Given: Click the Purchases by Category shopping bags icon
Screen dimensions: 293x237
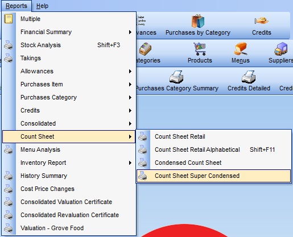Looking at the screenshot, I should (198, 21).
